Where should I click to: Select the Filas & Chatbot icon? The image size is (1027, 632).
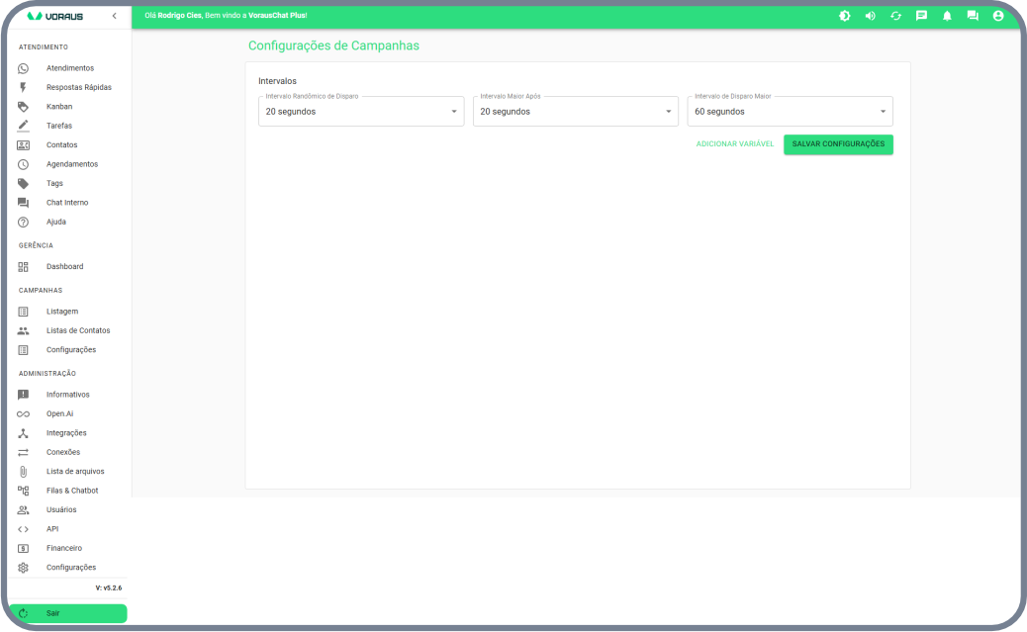pyautogui.click(x=24, y=491)
